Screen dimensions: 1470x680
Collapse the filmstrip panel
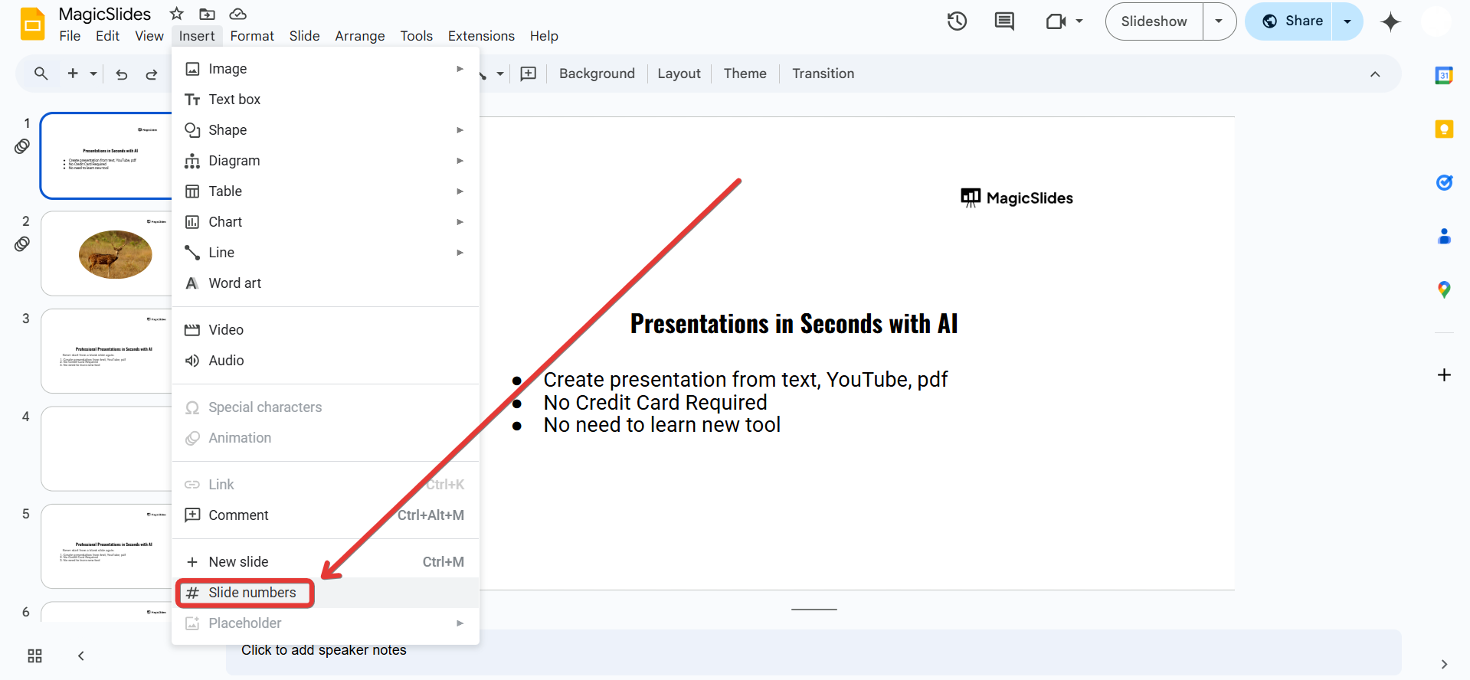tap(81, 655)
